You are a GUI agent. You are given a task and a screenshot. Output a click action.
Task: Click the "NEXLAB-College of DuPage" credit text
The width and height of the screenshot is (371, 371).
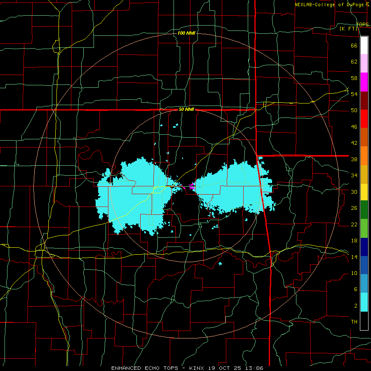(329, 5)
